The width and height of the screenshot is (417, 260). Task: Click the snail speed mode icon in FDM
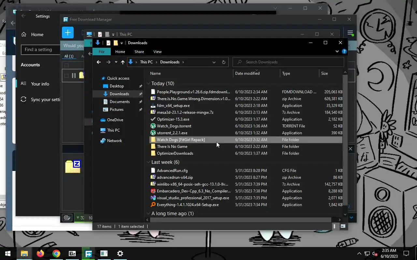click(67, 217)
